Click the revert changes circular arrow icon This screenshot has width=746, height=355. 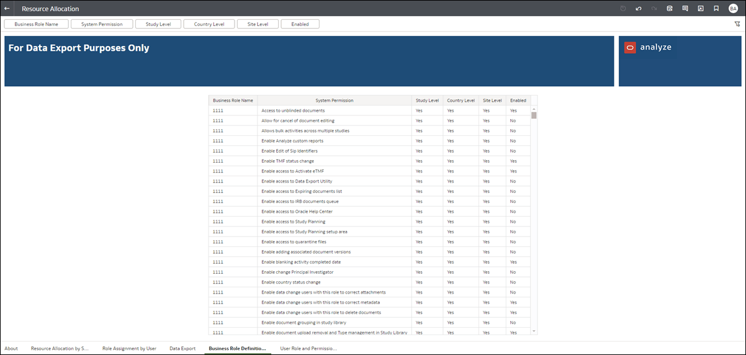click(x=623, y=9)
